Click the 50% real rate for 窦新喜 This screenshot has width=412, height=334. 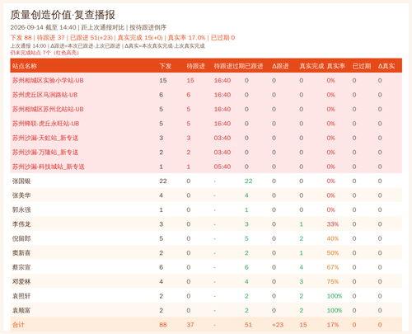tap(333, 253)
